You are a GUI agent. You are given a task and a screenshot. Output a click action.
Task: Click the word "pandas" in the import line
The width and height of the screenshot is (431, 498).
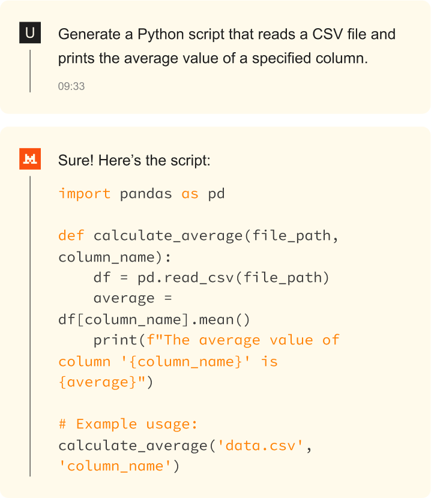click(146, 194)
